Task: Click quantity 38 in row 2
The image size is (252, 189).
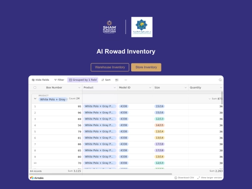Action: [221, 112]
